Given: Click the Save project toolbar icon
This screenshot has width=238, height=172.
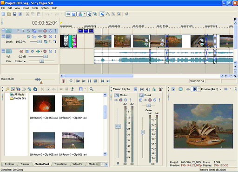Looking at the screenshot, I should (14, 14).
